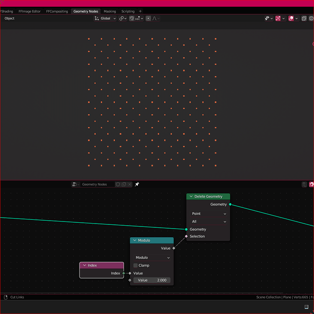Toggle the snap magnet icon
This screenshot has width=314, height=314.
[x=131, y=18]
